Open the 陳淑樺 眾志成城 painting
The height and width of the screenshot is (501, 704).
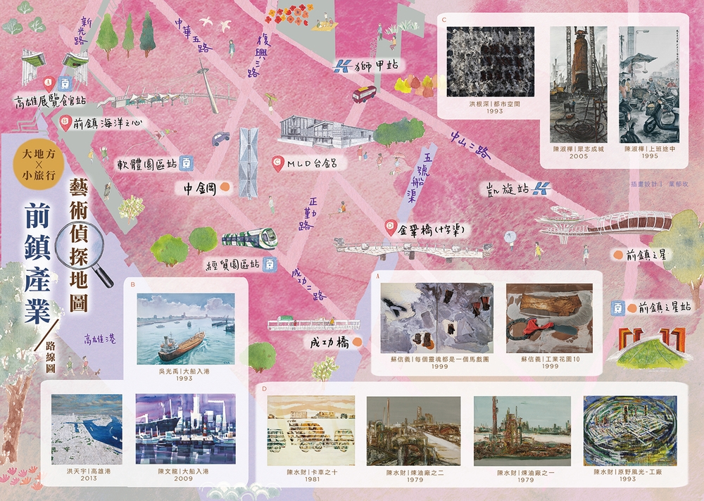pyautogui.click(x=578, y=85)
